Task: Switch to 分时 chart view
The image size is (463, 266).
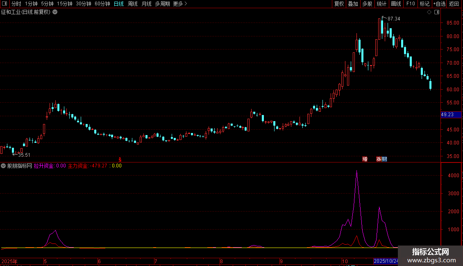Action: (x=16, y=4)
